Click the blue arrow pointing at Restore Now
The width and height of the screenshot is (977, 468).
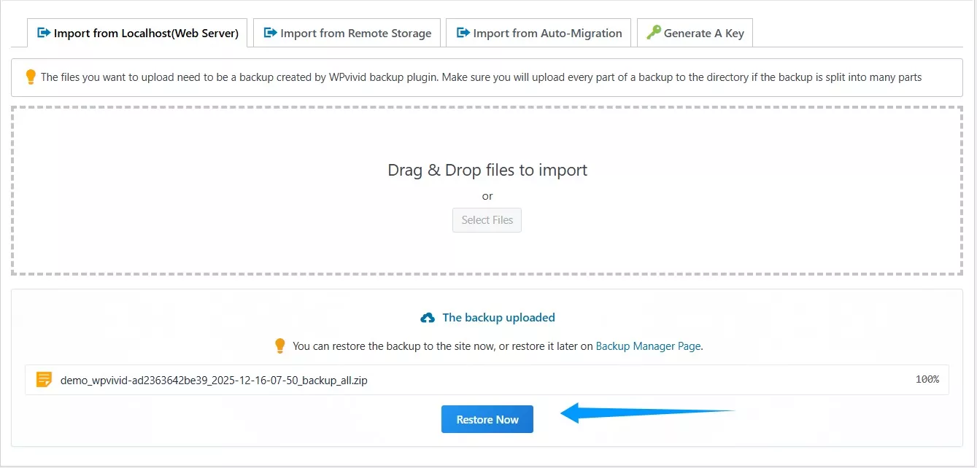click(x=642, y=413)
